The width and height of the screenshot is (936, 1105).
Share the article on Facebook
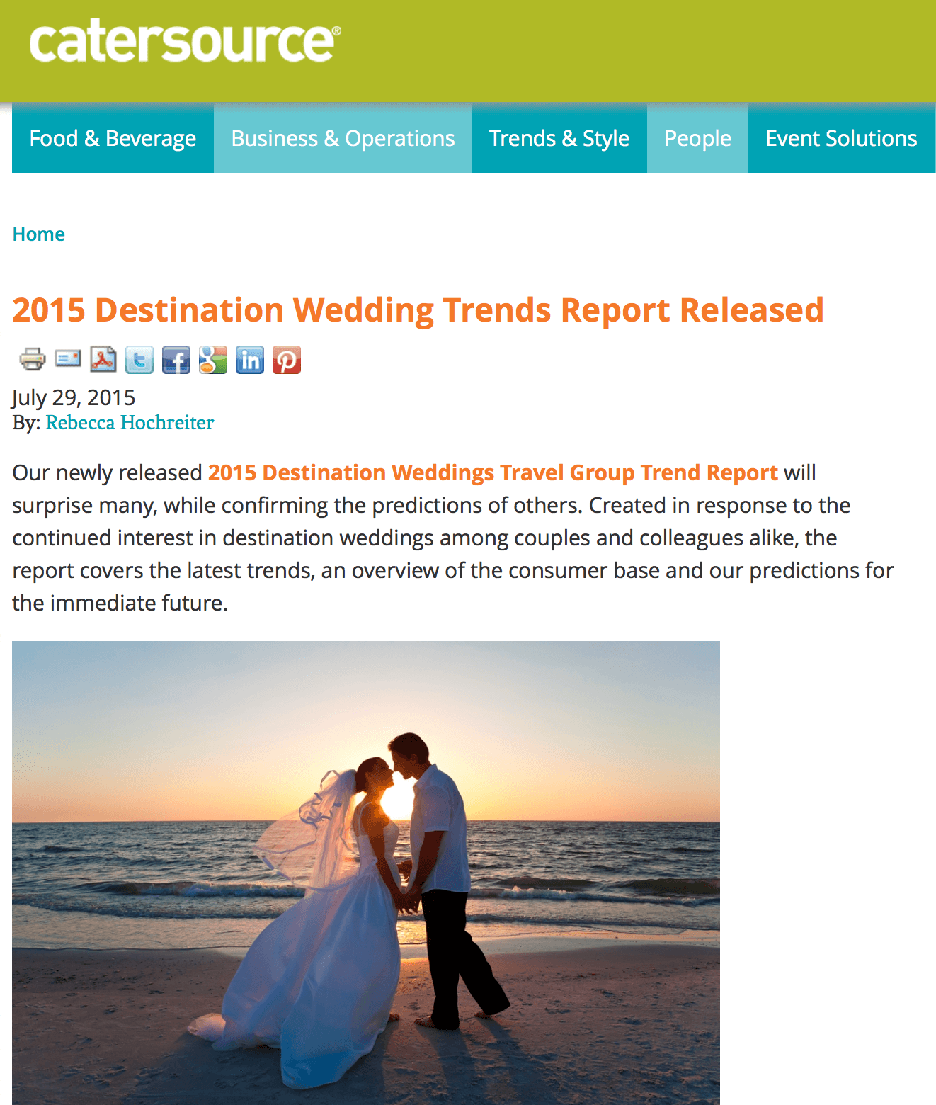(x=176, y=360)
